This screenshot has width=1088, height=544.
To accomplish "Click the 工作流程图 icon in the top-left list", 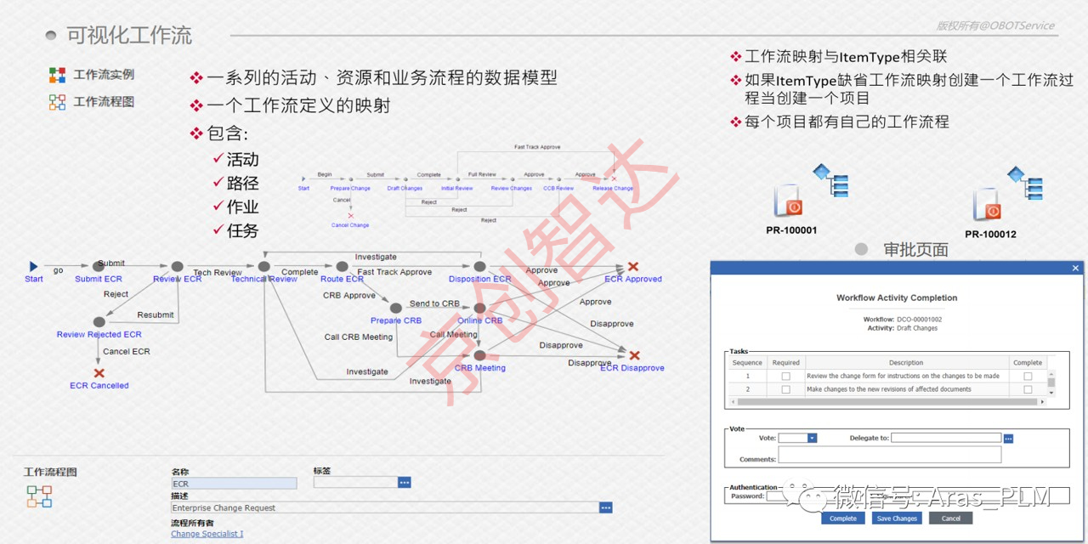I will coord(57,102).
